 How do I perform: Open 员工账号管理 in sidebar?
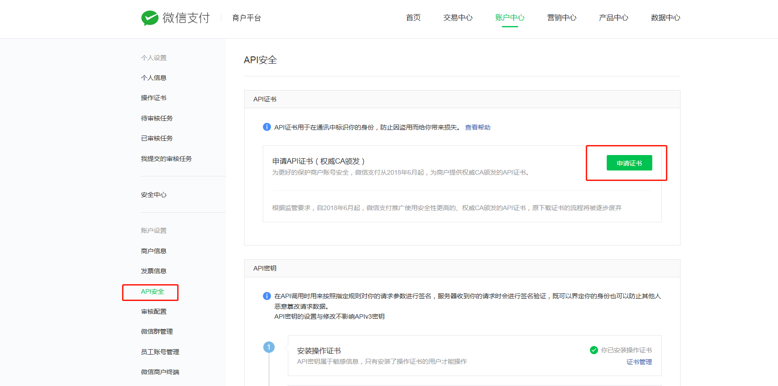tap(160, 352)
